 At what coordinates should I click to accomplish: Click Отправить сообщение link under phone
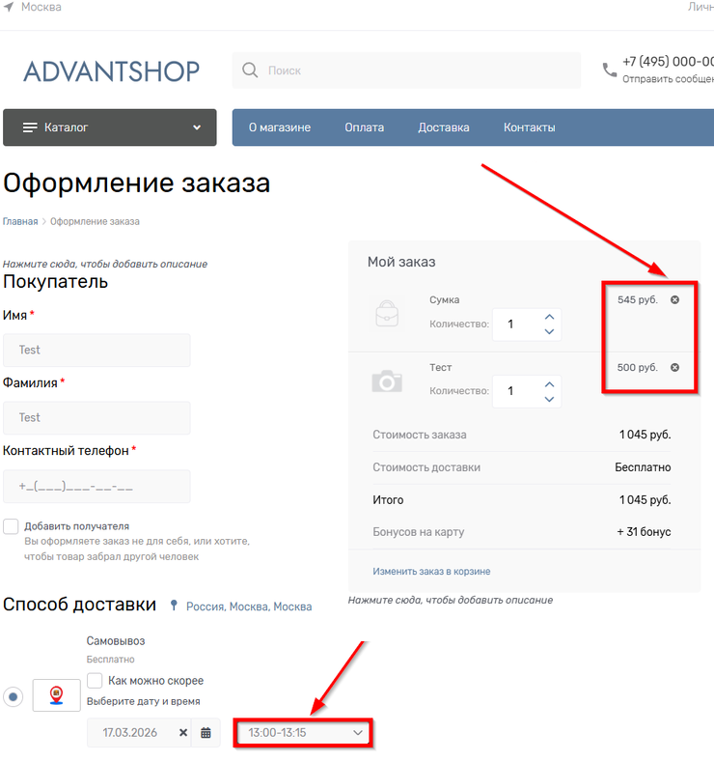click(668, 79)
